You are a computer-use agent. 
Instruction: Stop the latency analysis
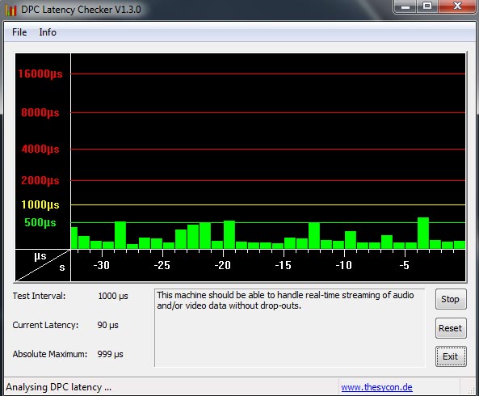[x=451, y=299]
